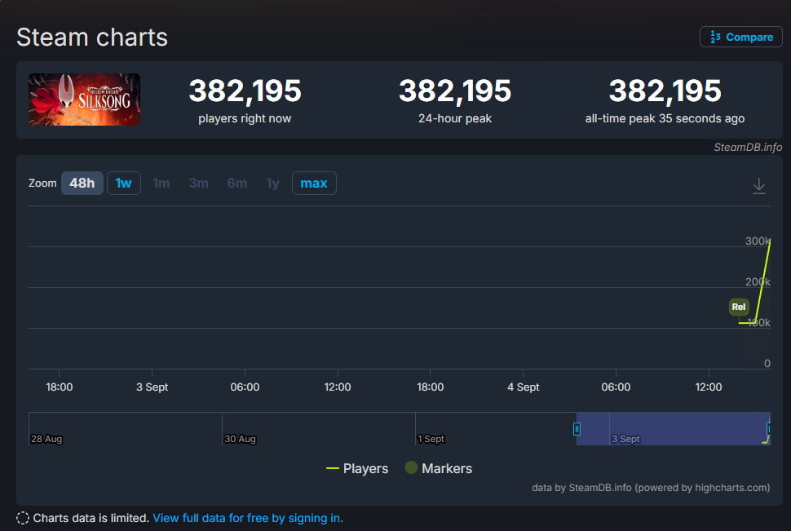This screenshot has height=531, width=791.
Task: Click the 3 Sept main axis label
Action: click(152, 387)
